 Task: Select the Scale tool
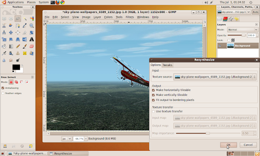pos(4,39)
